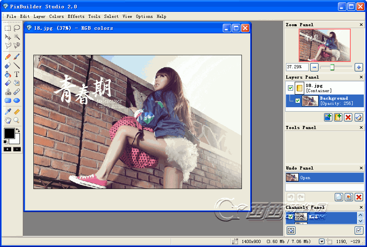Close the Tools Panel
367x247 pixels.
(x=361, y=127)
